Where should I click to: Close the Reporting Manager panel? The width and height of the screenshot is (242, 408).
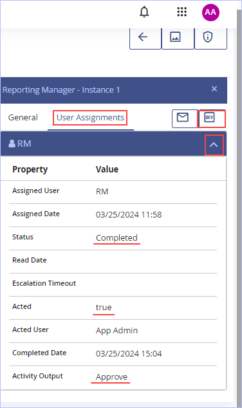pos(214,89)
